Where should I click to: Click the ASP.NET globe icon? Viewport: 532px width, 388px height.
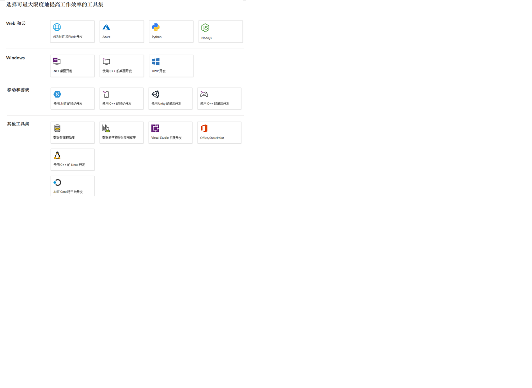click(57, 27)
